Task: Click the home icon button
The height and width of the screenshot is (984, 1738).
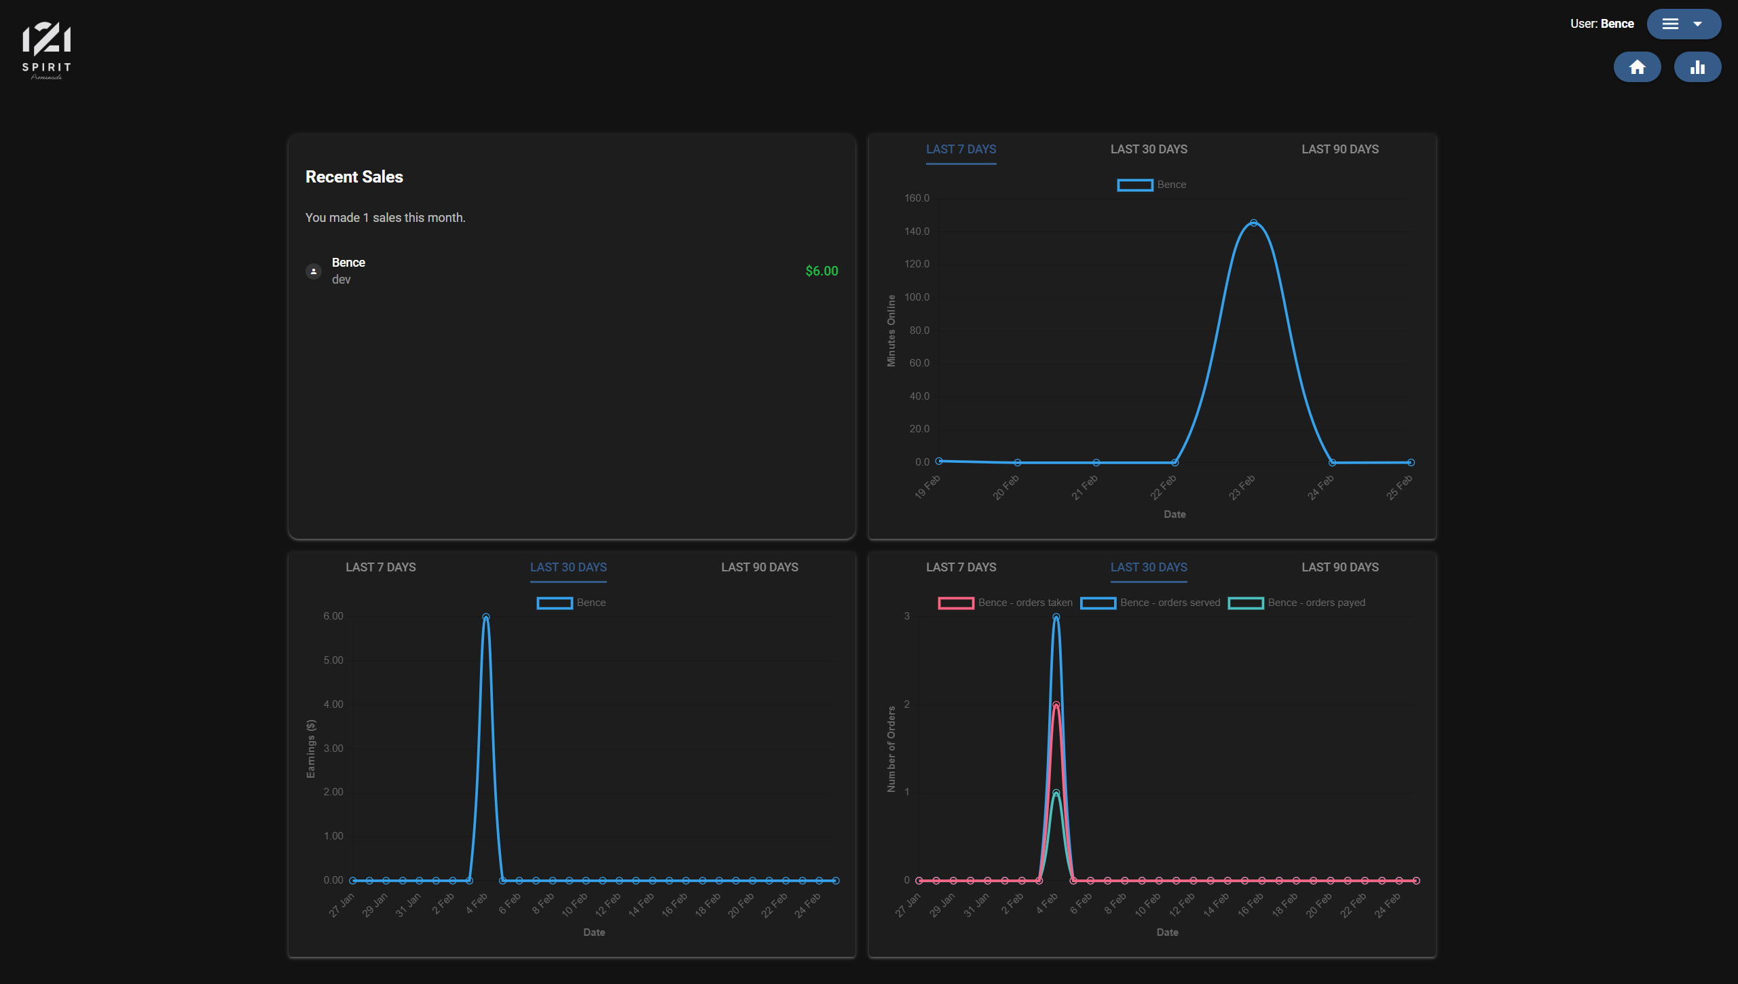Action: [x=1637, y=67]
